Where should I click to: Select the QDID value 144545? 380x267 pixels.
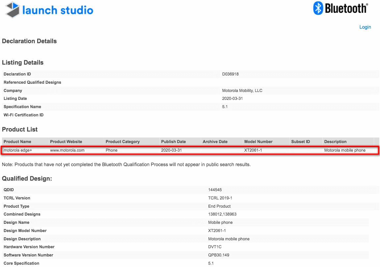pyautogui.click(x=215, y=190)
